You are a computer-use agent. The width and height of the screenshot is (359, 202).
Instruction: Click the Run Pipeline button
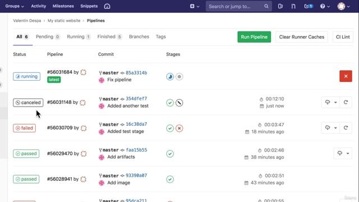(x=254, y=37)
